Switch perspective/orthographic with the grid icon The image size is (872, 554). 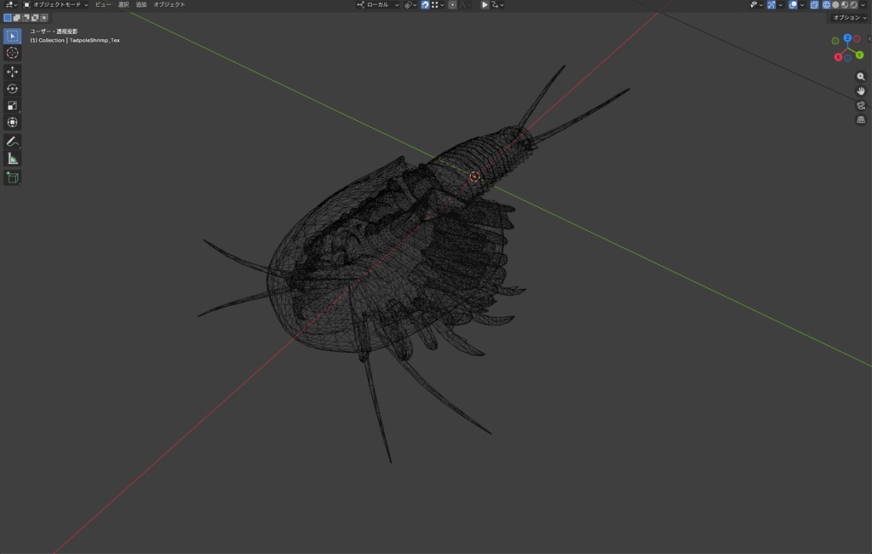[x=861, y=119]
